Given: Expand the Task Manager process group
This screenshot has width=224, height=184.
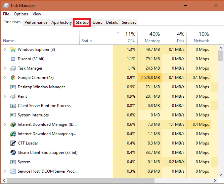Looking at the screenshot, I should (x=5, y=68).
